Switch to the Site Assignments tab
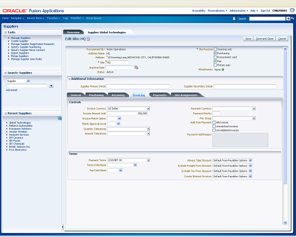 [186, 95]
